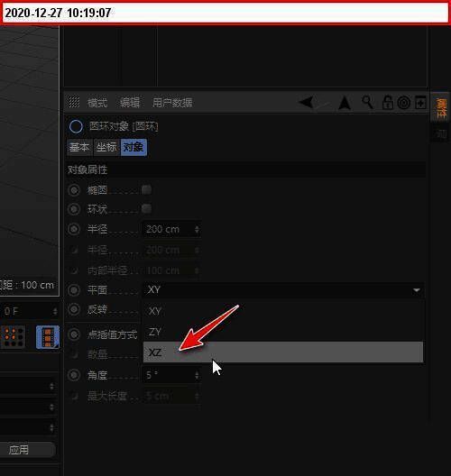Click the 对象属性 section header

246,169
